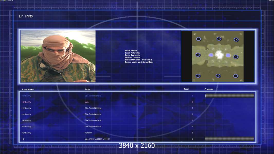The height and width of the screenshot is (154, 274).
Task: Click the player name 'Ng'
Action: (x=23, y=139)
